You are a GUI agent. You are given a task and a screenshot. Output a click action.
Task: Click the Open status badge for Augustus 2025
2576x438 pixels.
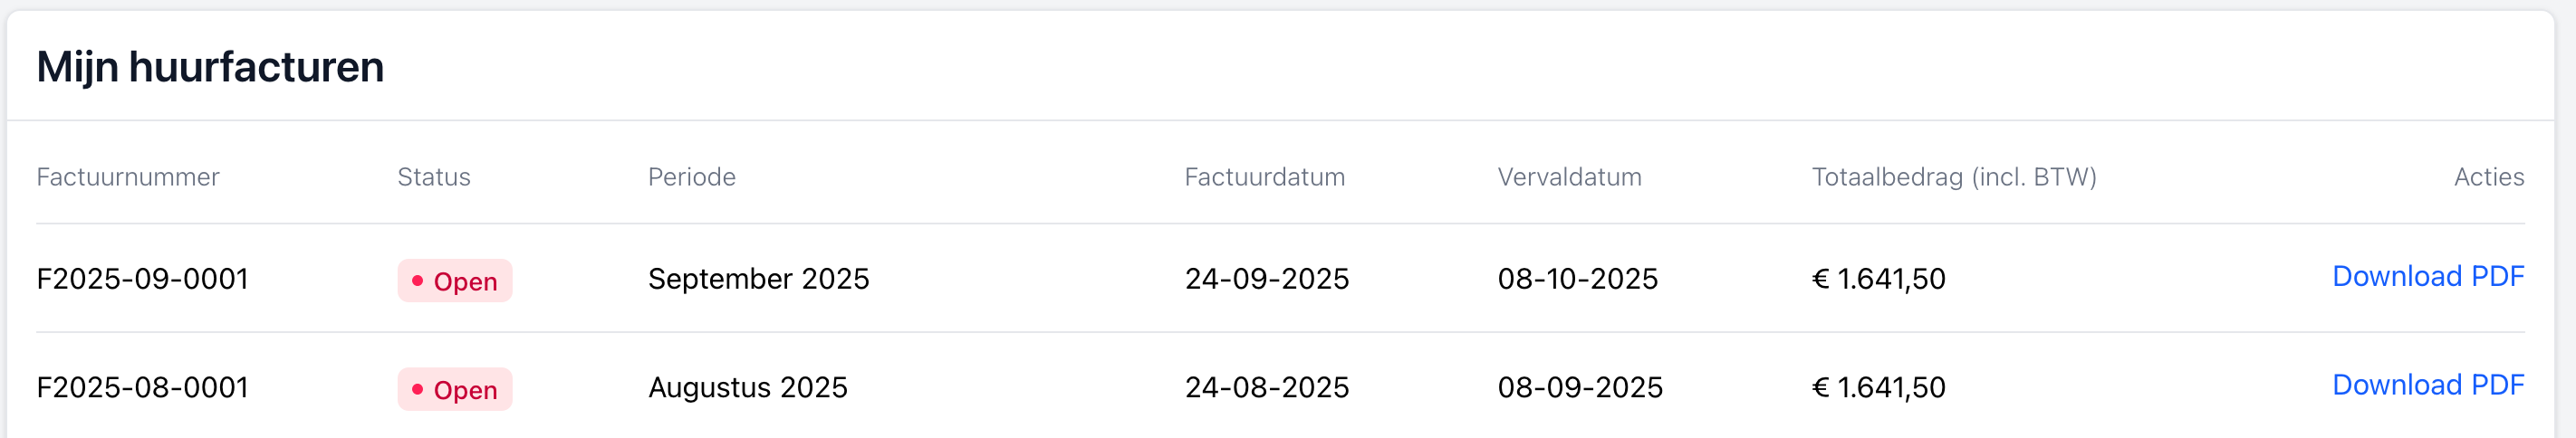(x=454, y=389)
